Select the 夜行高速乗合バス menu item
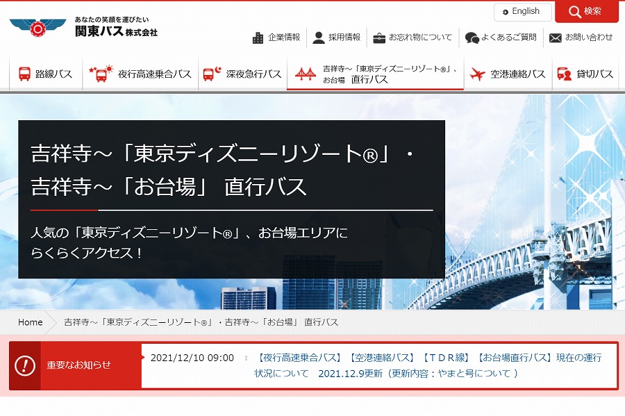Viewport: 625px width, 416px height. [x=140, y=74]
